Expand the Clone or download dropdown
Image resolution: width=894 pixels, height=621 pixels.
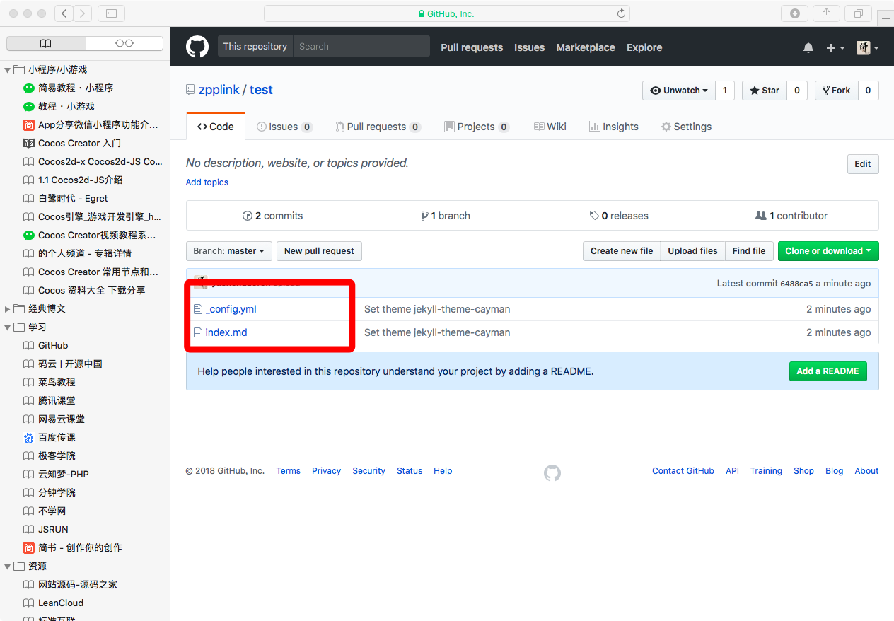(828, 251)
